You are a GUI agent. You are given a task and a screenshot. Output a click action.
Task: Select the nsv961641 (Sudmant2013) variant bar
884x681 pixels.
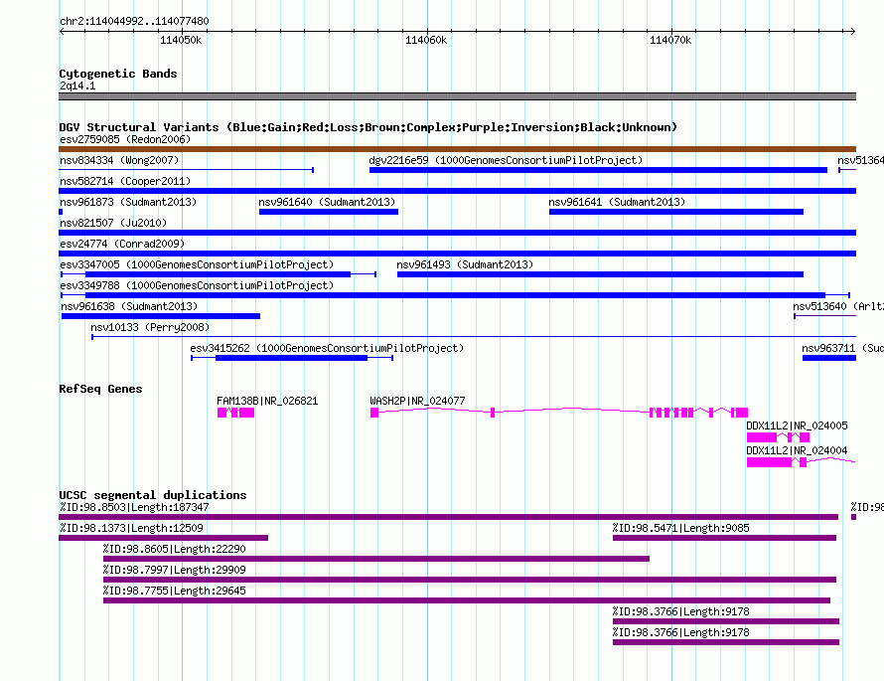tap(676, 212)
